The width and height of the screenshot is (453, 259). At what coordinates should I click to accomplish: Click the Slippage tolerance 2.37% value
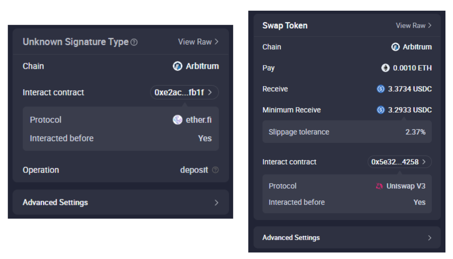click(x=415, y=132)
